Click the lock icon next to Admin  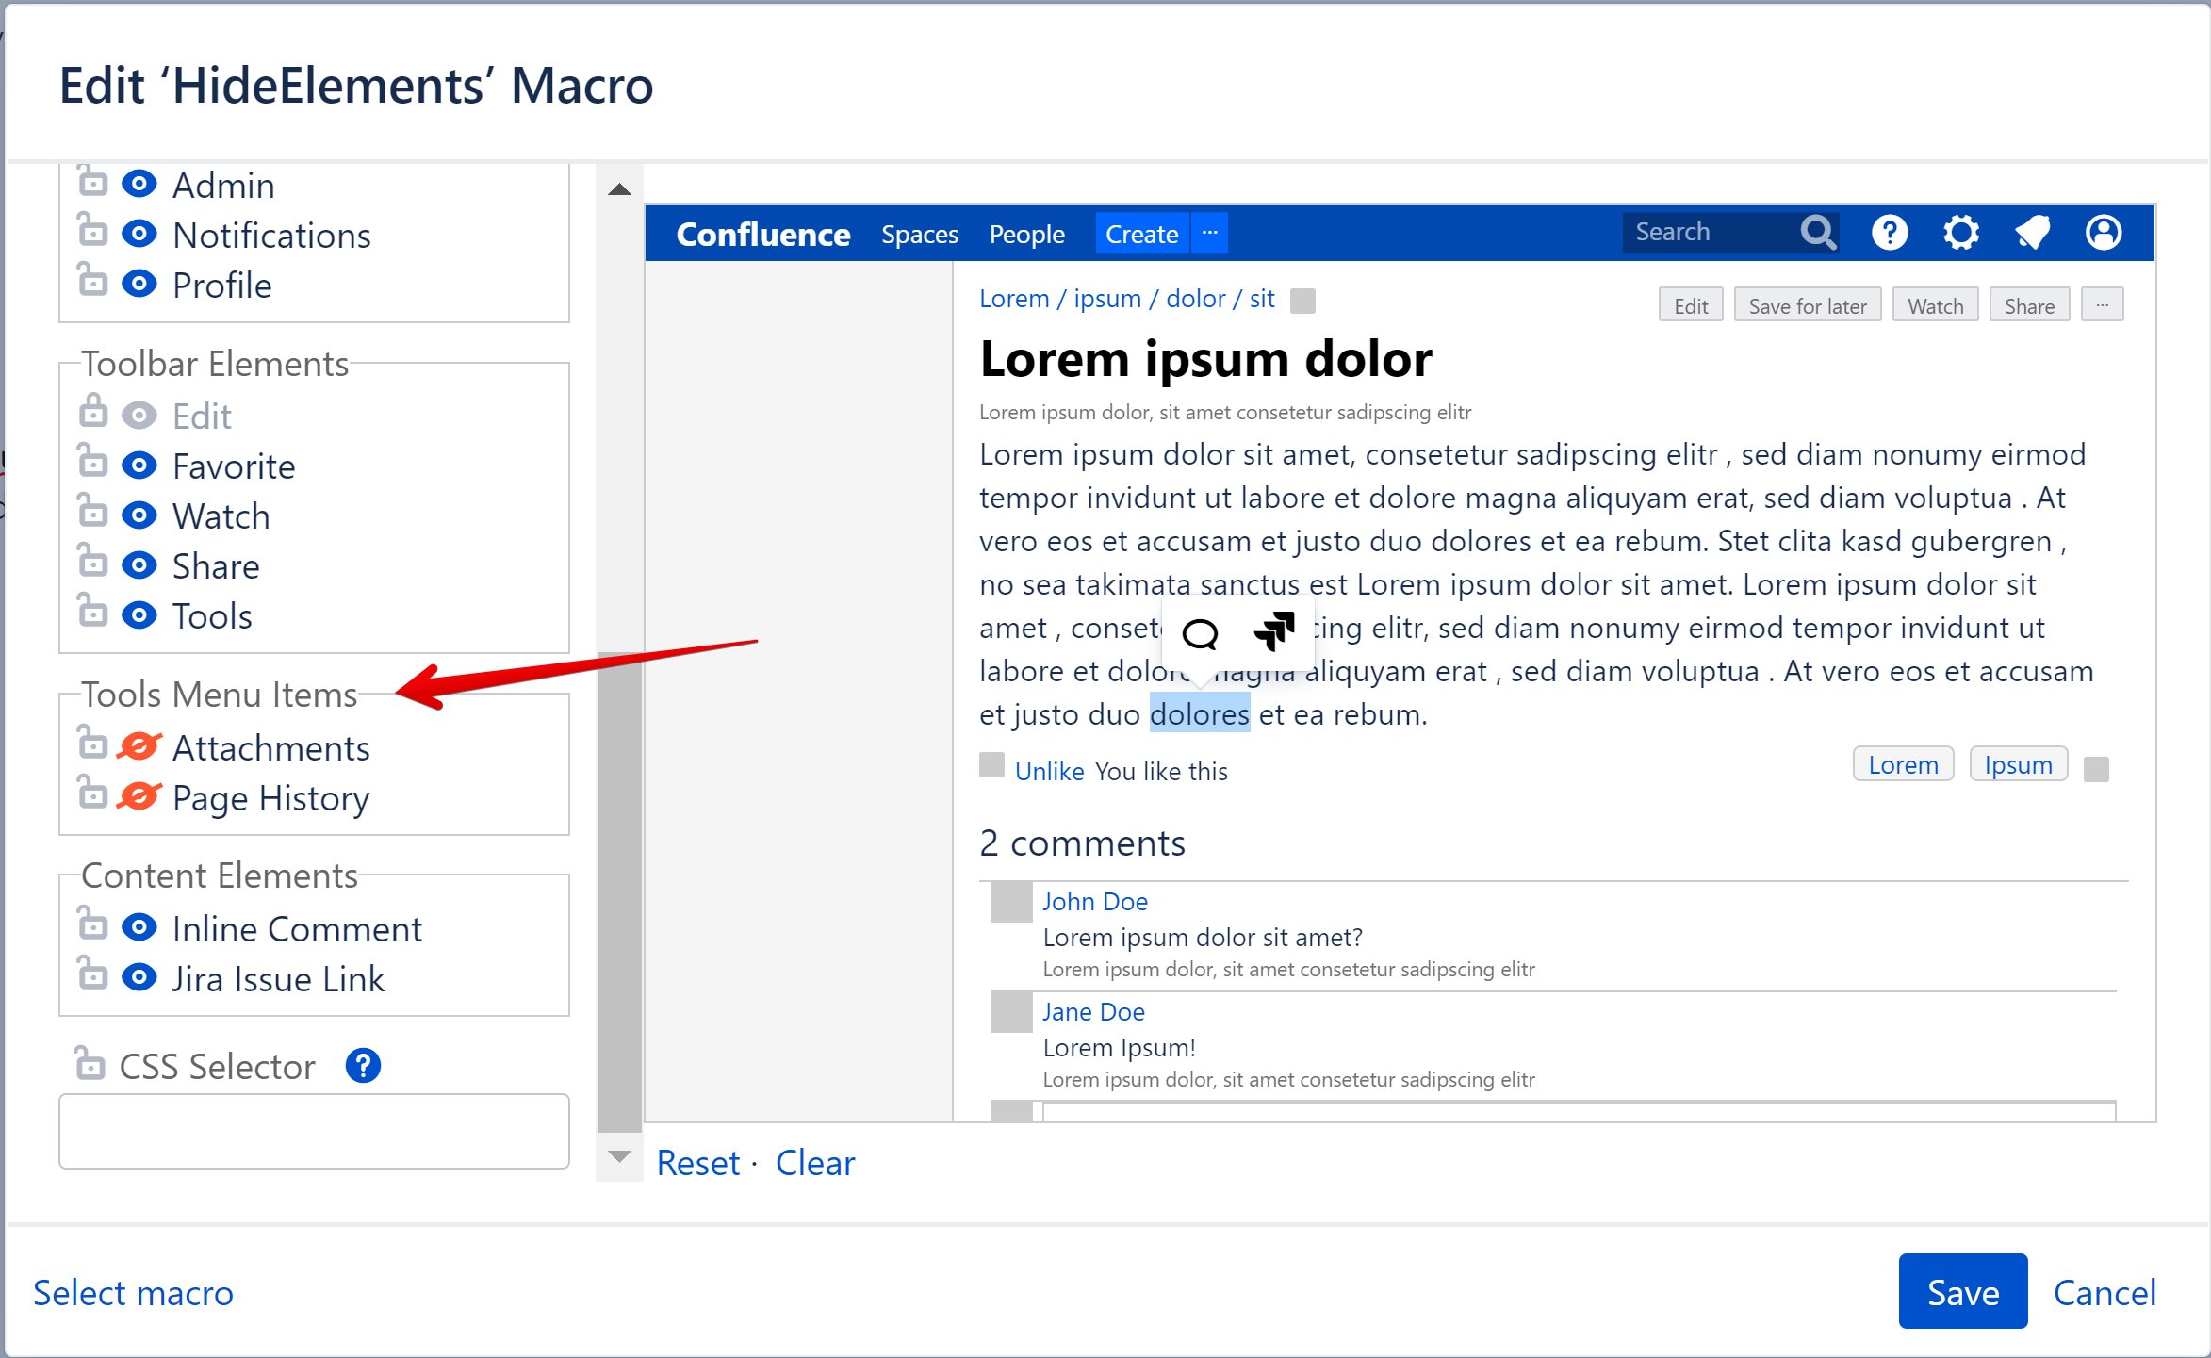[92, 179]
